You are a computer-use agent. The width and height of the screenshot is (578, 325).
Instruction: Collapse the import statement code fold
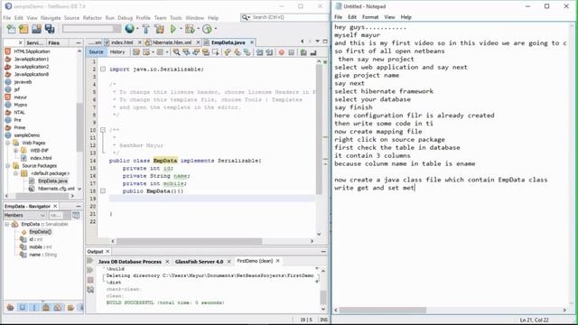pos(103,69)
